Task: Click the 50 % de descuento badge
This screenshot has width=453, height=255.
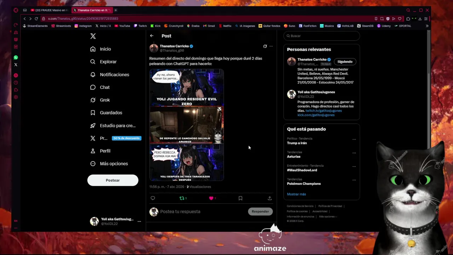Action: click(x=126, y=138)
